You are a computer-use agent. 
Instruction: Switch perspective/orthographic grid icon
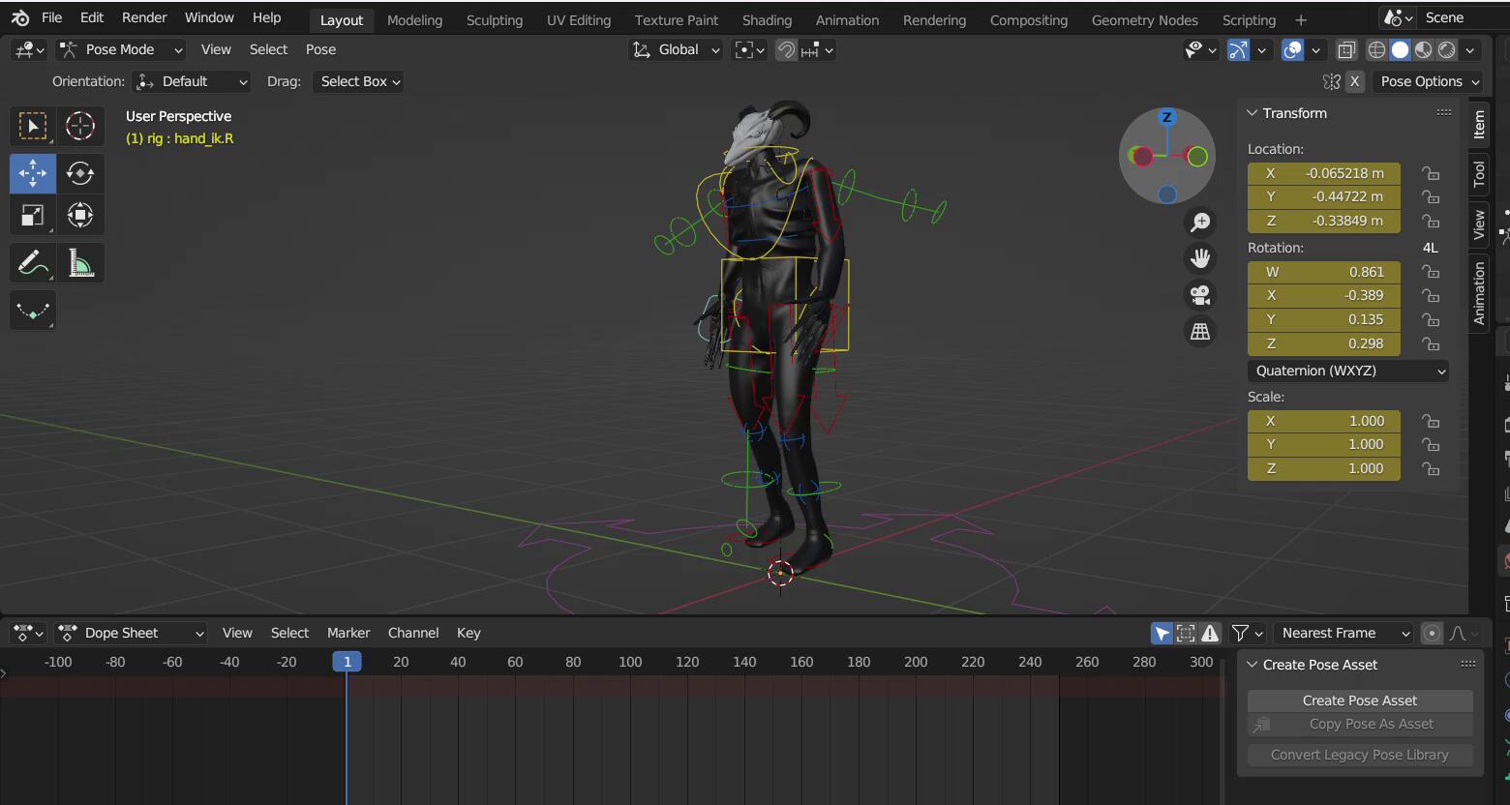coord(1200,332)
